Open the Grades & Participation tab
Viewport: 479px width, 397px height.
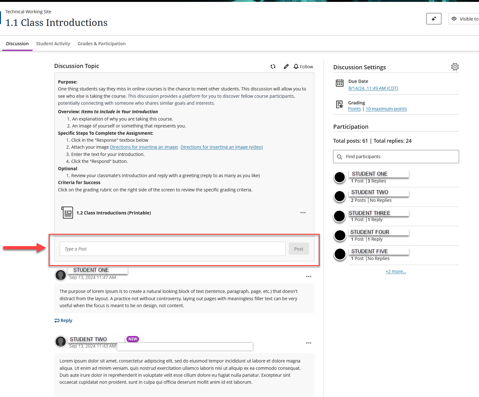[x=101, y=43]
